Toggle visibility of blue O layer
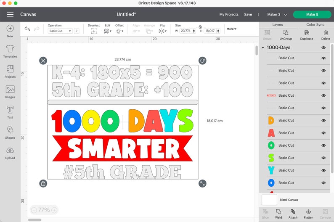This screenshot has height=222, width=334. click(323, 183)
